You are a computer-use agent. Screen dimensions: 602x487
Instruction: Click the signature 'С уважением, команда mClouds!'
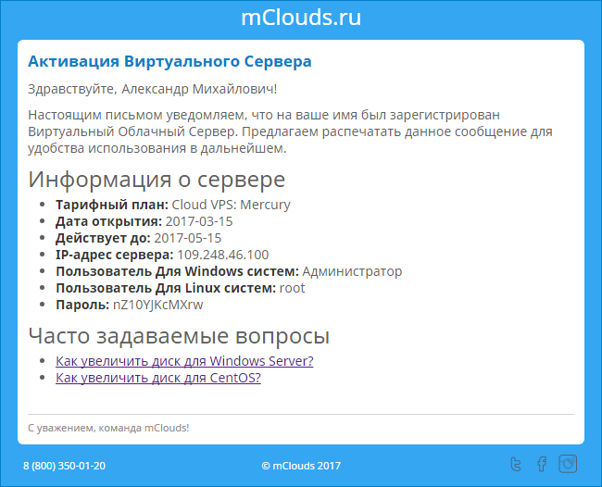click(108, 428)
